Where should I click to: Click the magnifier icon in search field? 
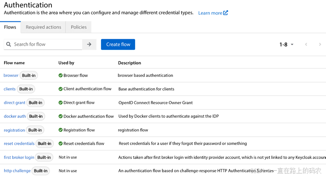9,44
